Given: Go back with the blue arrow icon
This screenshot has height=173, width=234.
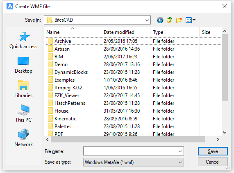Looking at the screenshot, I should pos(160,20).
